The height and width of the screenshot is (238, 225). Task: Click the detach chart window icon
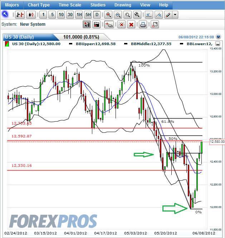[155, 24]
